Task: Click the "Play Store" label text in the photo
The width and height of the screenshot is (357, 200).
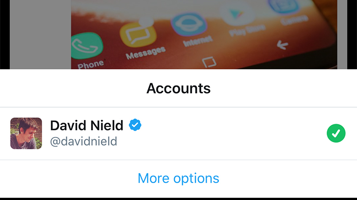Action: [247, 30]
